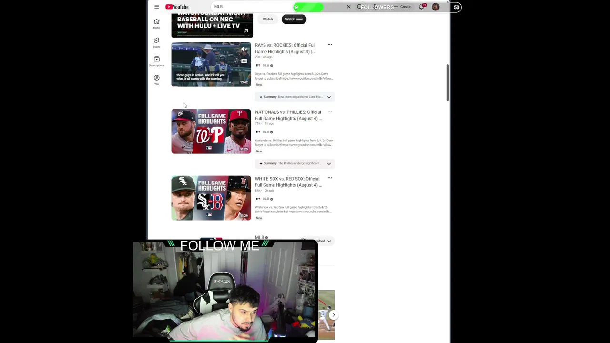
Task: Open the notifications bell
Action: (422, 7)
